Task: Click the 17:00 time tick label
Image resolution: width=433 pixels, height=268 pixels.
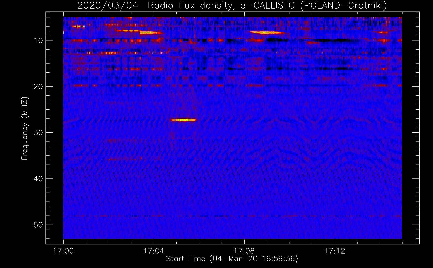Action: tap(63, 251)
